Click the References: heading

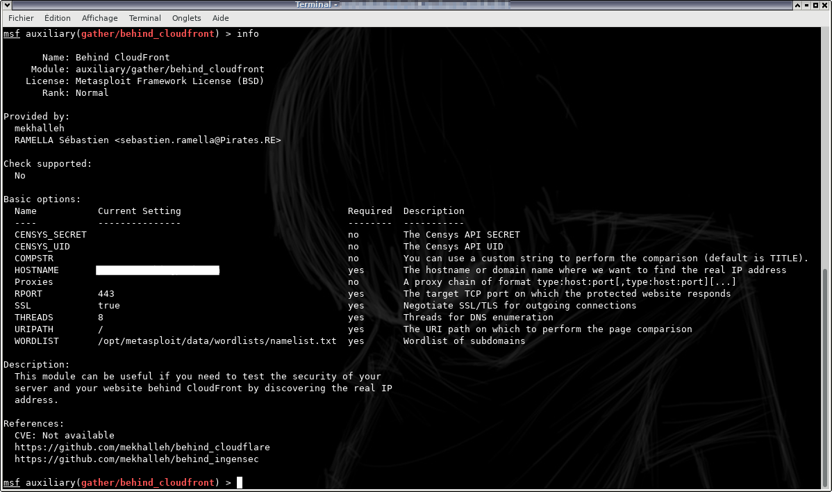33,423
